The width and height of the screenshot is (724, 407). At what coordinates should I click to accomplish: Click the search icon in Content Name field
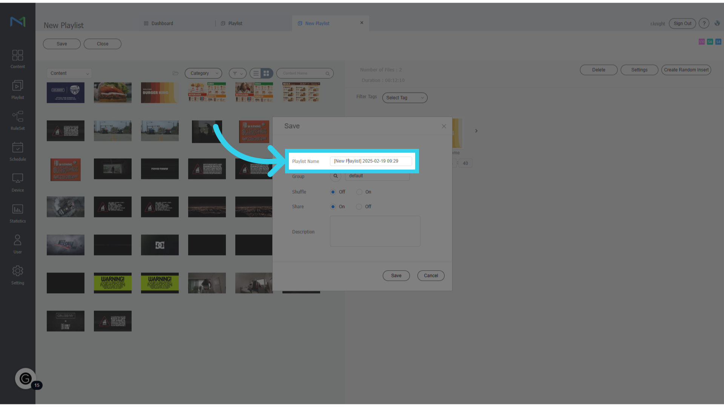pos(328,73)
